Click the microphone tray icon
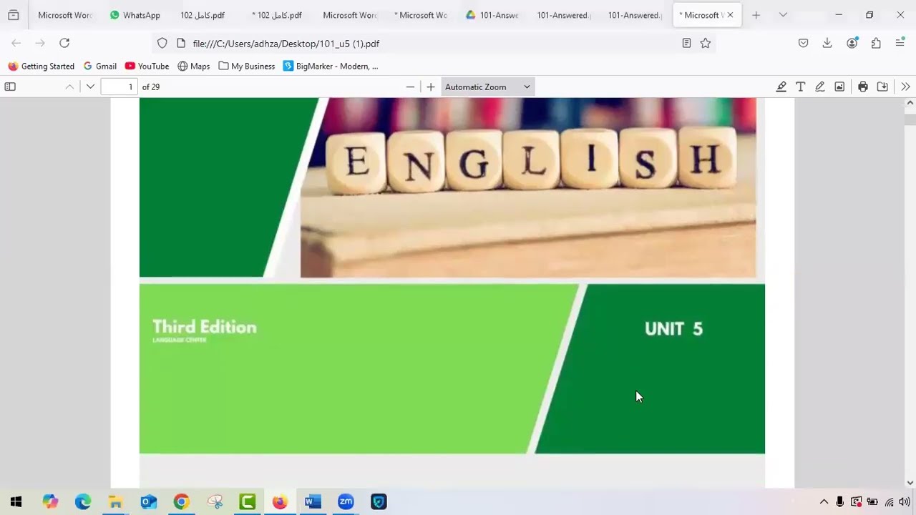 839,502
